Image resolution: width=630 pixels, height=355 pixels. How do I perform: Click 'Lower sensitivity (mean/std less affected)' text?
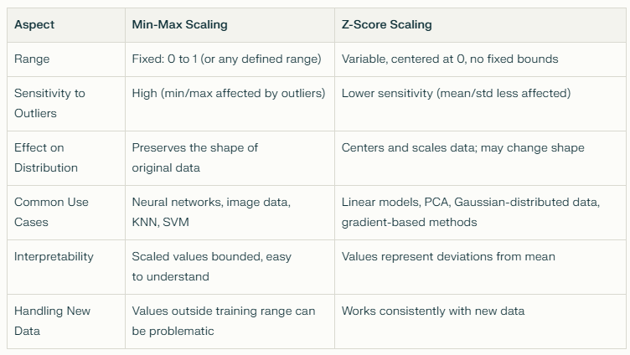(456, 93)
